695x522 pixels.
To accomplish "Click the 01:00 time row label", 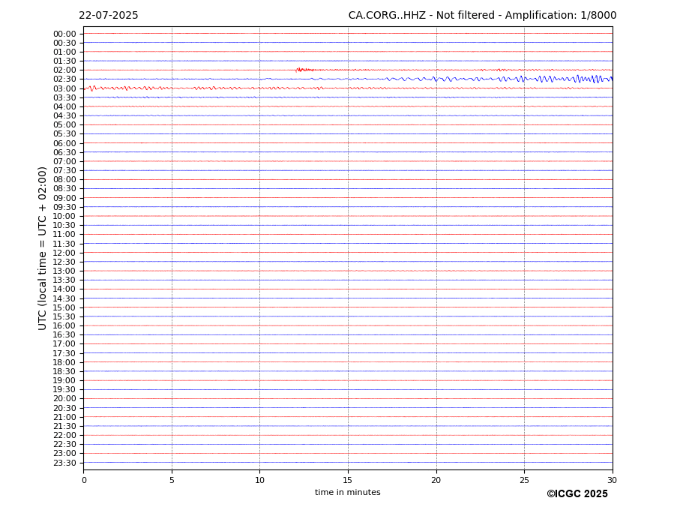I will [x=64, y=52].
